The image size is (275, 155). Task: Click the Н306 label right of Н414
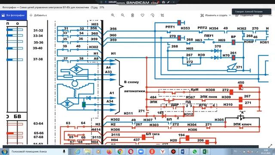(115, 130)
